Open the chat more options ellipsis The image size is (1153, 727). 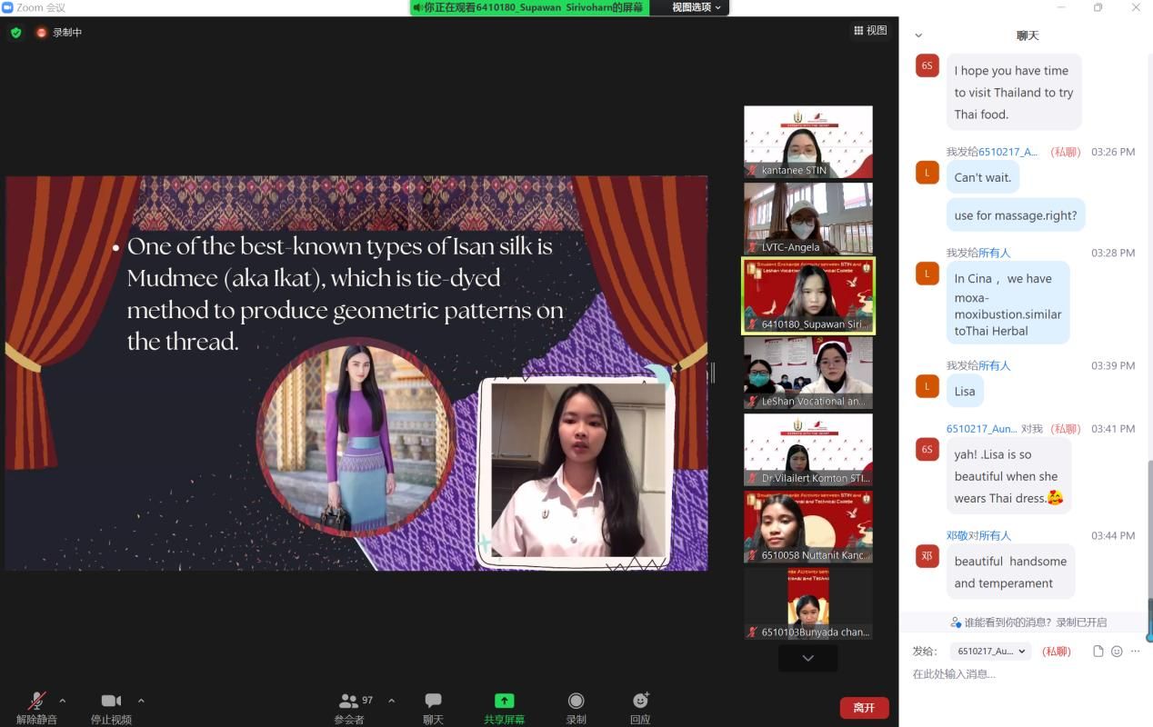tap(1135, 652)
